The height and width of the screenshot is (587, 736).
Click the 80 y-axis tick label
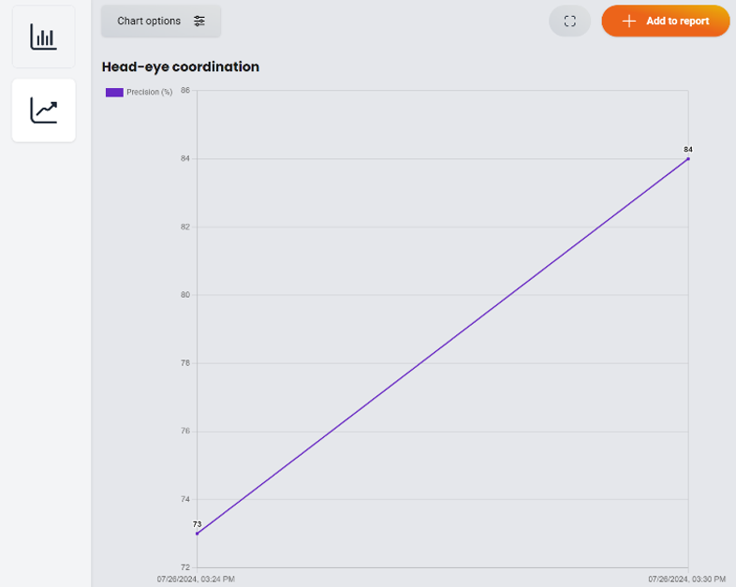185,295
